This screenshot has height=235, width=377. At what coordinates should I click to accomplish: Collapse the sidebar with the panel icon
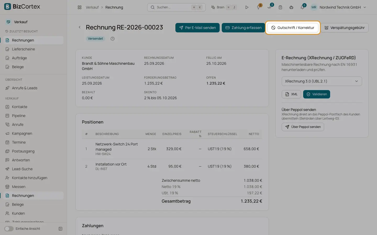(x=60, y=229)
